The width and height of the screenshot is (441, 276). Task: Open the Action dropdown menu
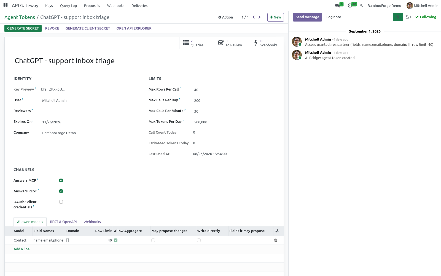click(225, 17)
